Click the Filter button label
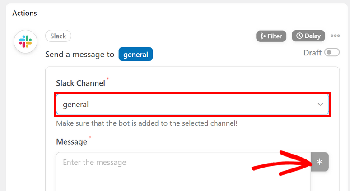Image resolution: width=350 pixels, height=191 pixels. coord(275,36)
